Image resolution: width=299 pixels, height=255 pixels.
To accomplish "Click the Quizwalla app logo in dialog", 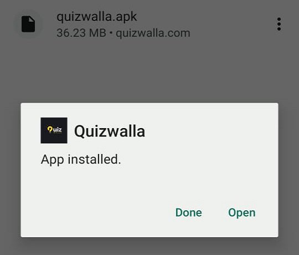I will [54, 130].
